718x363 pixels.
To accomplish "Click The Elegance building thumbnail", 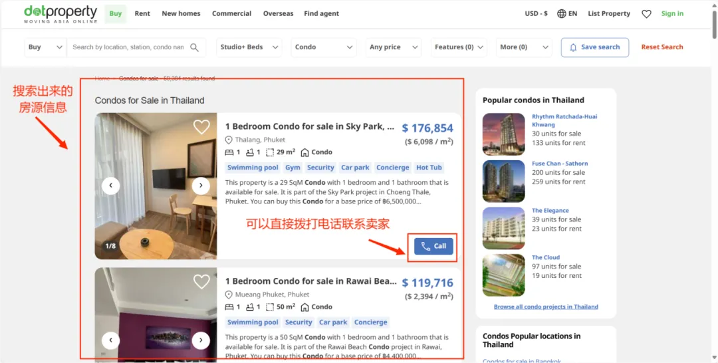I will click(504, 228).
